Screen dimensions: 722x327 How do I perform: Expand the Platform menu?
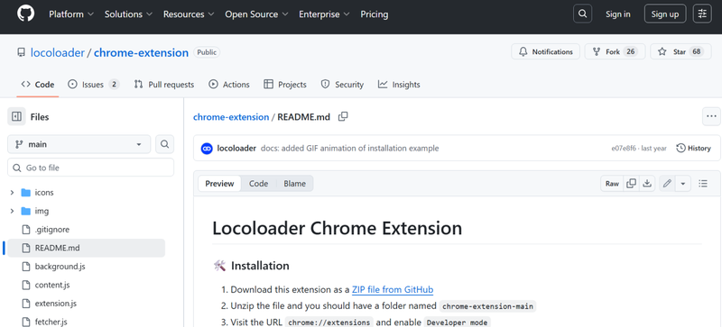71,14
